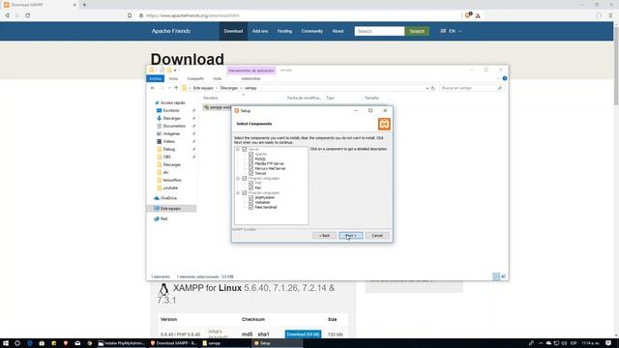Select Este equipo in navigation pane
This screenshot has width=619, height=348.
170,209
